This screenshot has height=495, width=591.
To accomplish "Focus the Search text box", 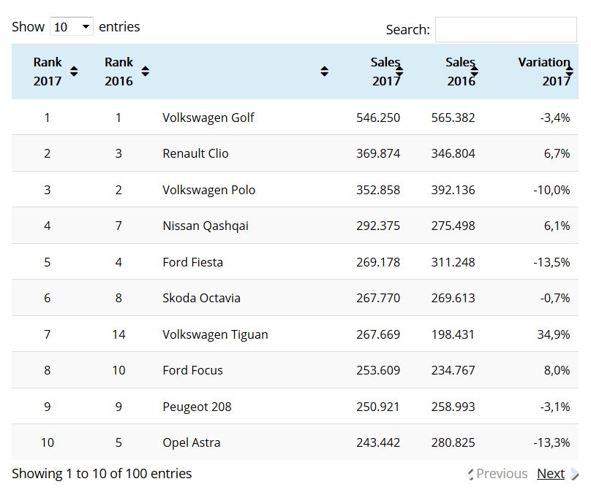I will pos(505,30).
